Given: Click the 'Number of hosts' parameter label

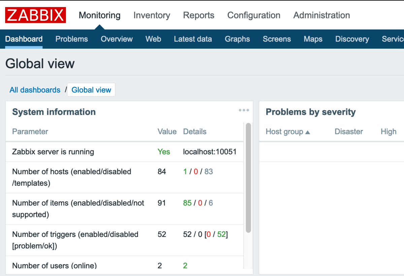Looking at the screenshot, I should [x=72, y=177].
